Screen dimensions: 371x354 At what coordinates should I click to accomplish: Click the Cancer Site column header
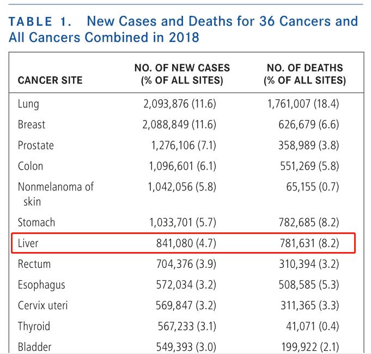point(50,81)
